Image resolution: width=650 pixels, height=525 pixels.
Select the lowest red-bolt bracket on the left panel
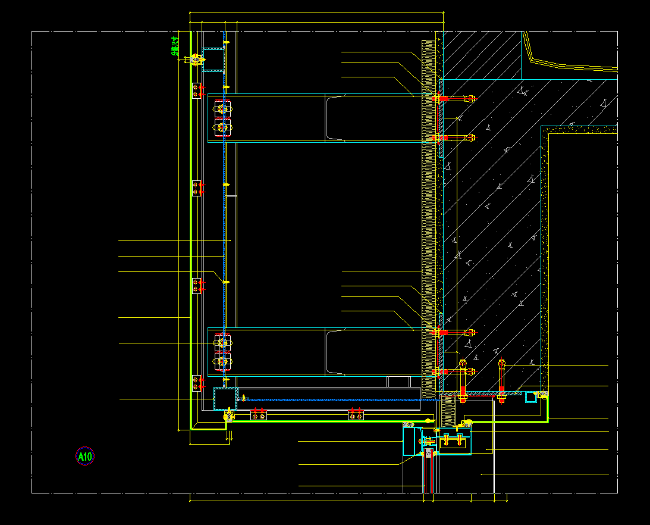(197, 384)
